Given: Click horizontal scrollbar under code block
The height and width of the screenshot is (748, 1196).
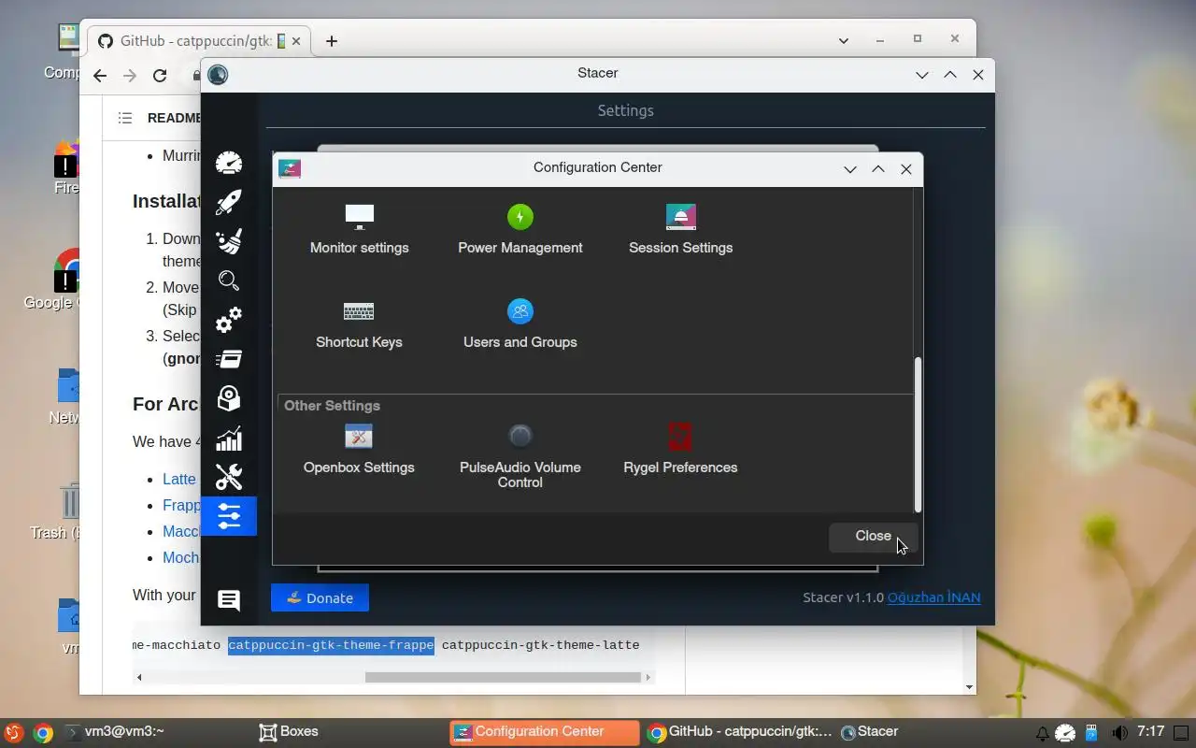Looking at the screenshot, I should click(504, 677).
